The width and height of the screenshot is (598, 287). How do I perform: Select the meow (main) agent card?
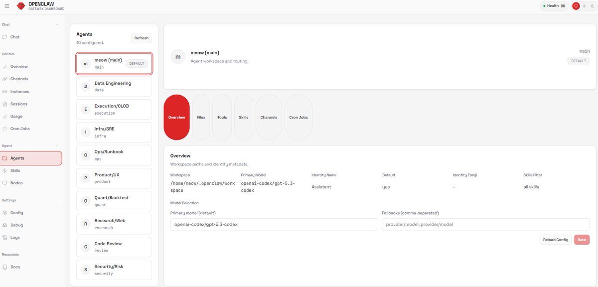tap(114, 63)
